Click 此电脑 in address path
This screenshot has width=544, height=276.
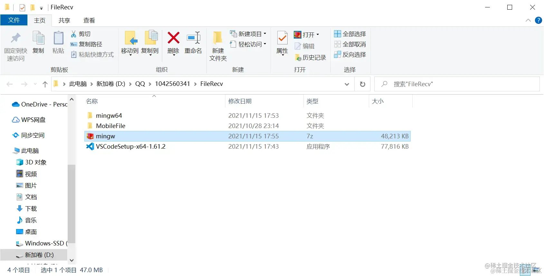click(78, 84)
